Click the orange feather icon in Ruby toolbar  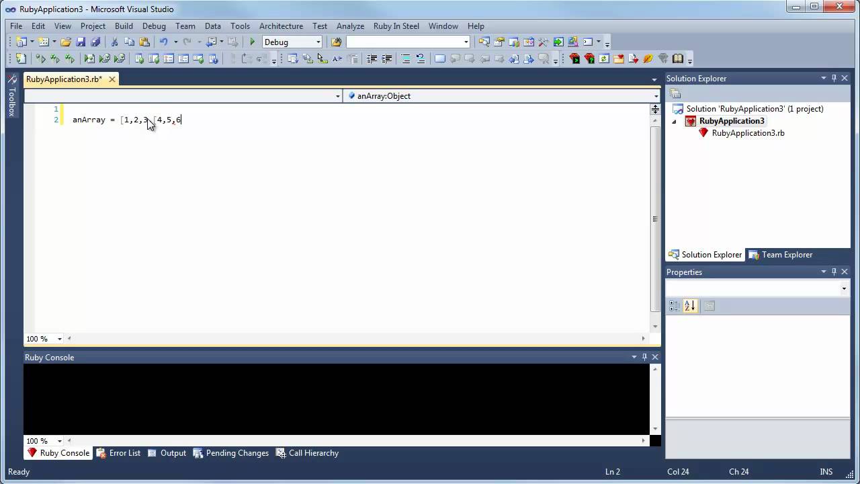(x=648, y=58)
